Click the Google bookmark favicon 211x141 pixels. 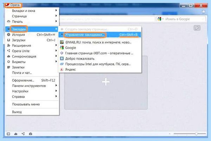(62, 48)
